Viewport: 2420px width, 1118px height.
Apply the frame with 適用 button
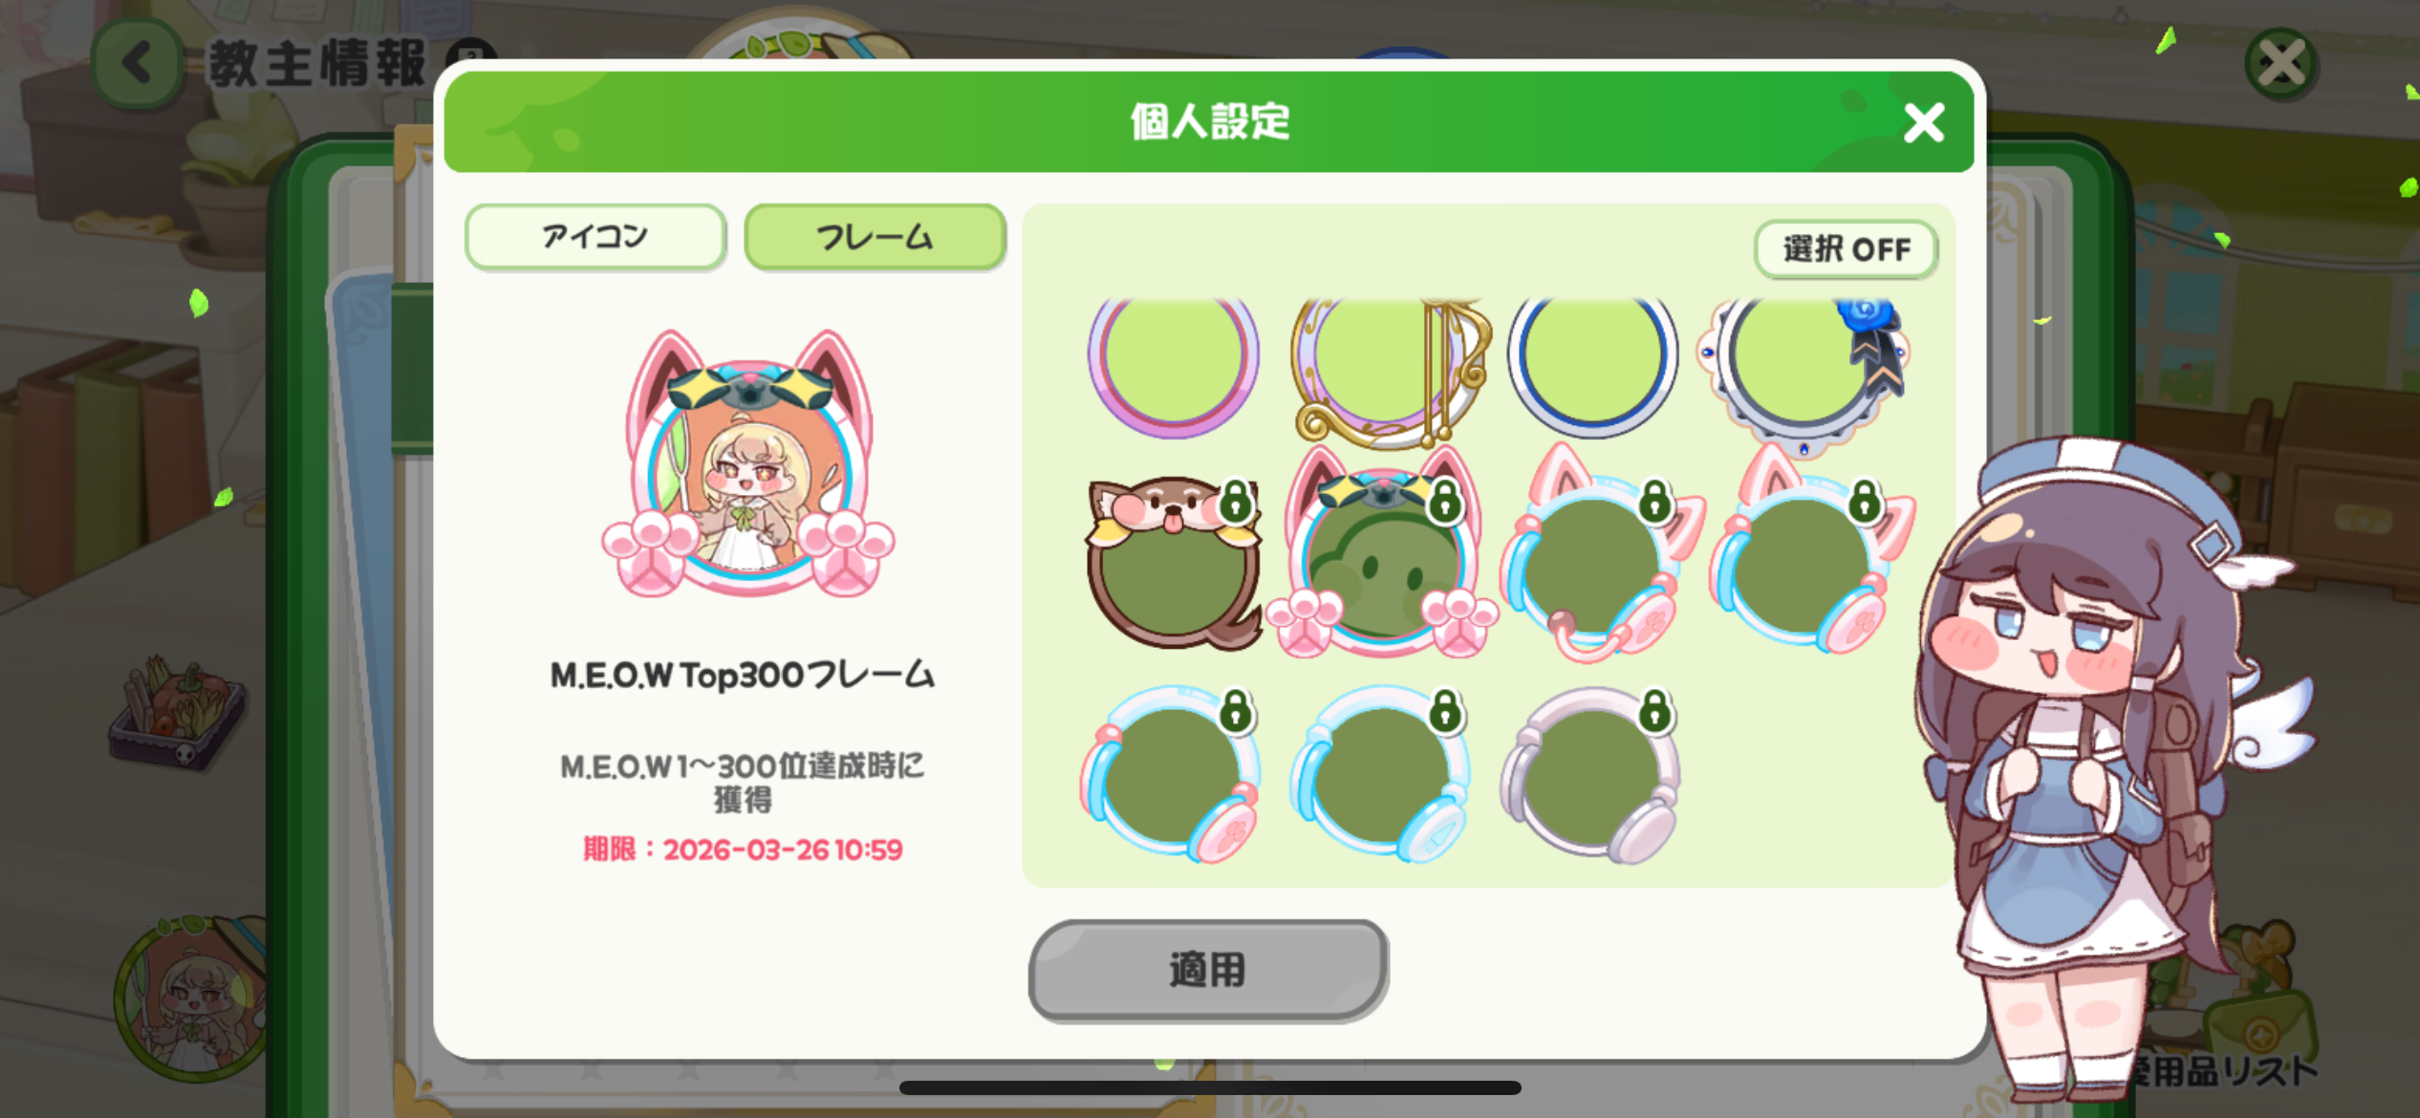point(1208,970)
